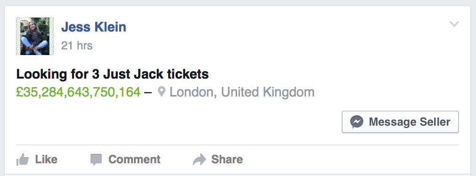Click the thumbs-up Like icon

tap(23, 160)
